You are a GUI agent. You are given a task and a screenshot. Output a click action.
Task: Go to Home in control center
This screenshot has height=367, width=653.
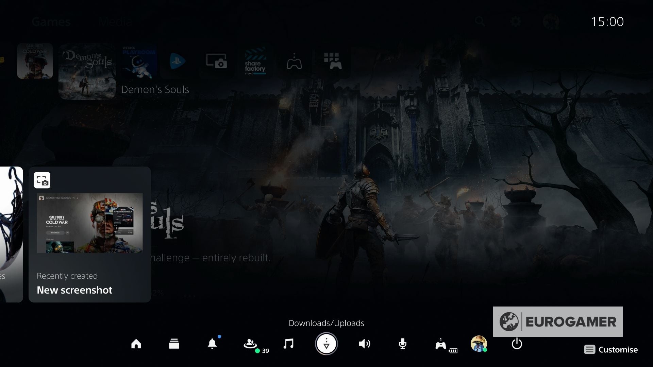[x=136, y=344]
